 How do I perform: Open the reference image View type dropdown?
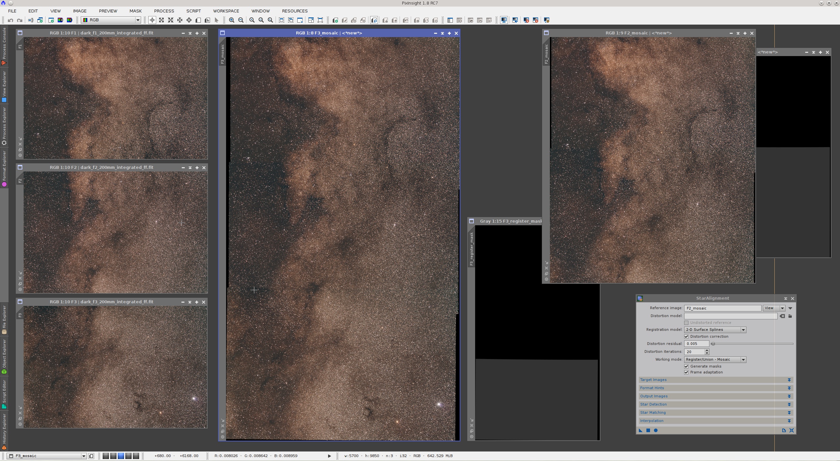coord(774,308)
